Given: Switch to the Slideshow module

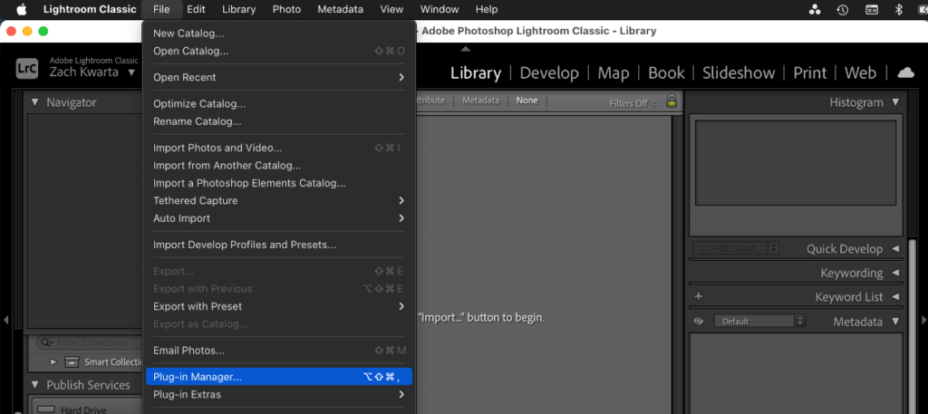Looking at the screenshot, I should (739, 72).
